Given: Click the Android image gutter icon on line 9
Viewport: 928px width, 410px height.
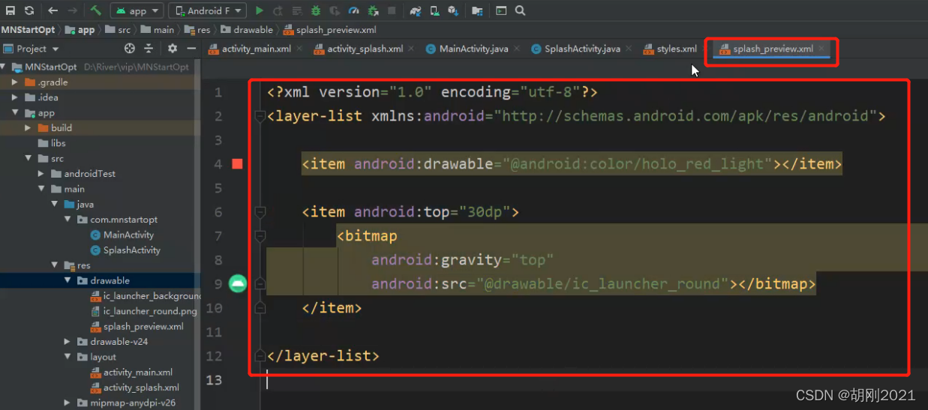Looking at the screenshot, I should pyautogui.click(x=238, y=283).
